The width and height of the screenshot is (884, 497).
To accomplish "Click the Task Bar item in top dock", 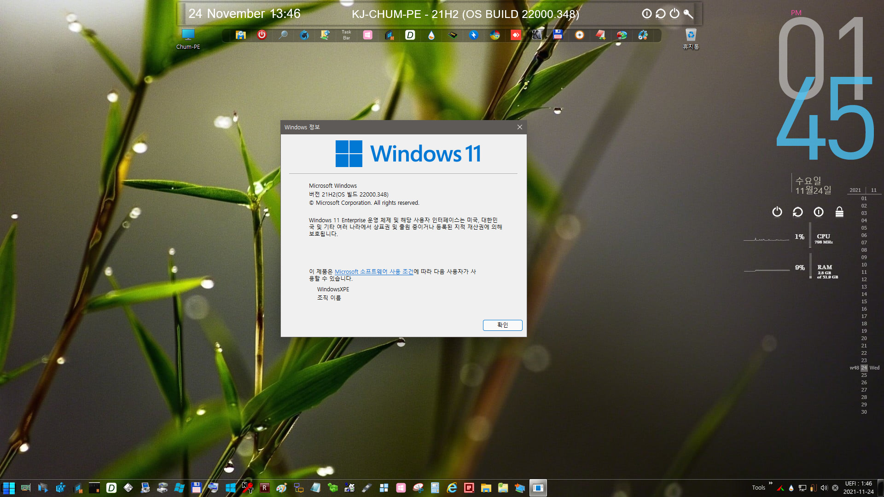I will [x=346, y=35].
